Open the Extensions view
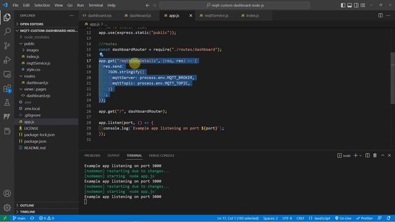 (x=7, y=89)
